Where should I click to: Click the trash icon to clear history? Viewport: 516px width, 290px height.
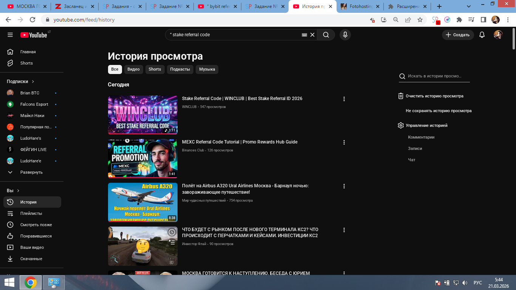point(401,96)
